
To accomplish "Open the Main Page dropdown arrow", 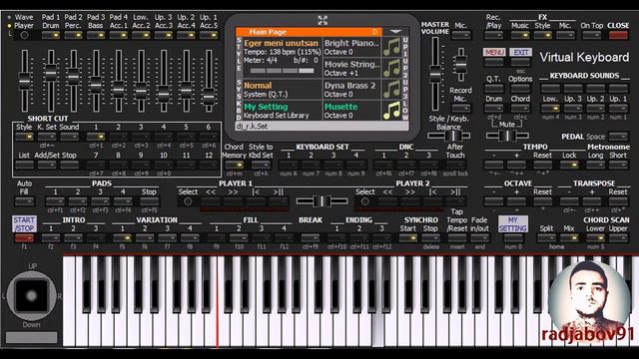I will [395, 31].
